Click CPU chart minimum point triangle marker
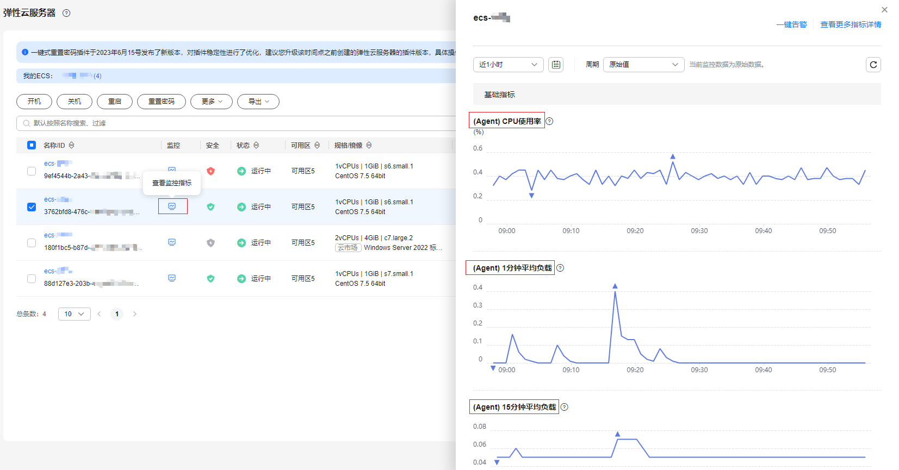This screenshot has height=470, width=899. tap(532, 196)
